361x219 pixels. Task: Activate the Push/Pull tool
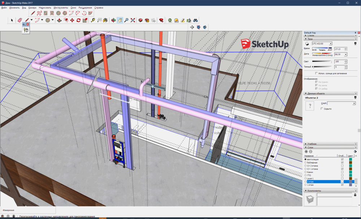tap(59, 20)
